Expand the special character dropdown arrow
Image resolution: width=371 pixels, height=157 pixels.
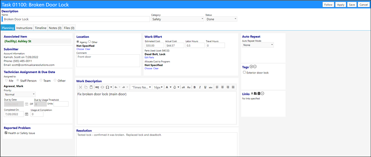(111, 88)
